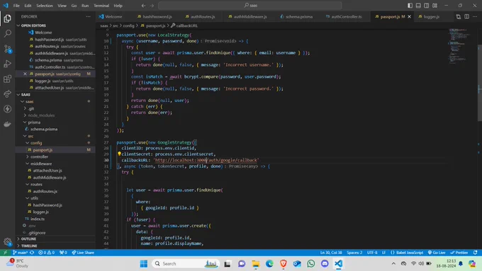Open the Manage gear icon
Viewport: 482px width, 271px height.
[x=7, y=242]
